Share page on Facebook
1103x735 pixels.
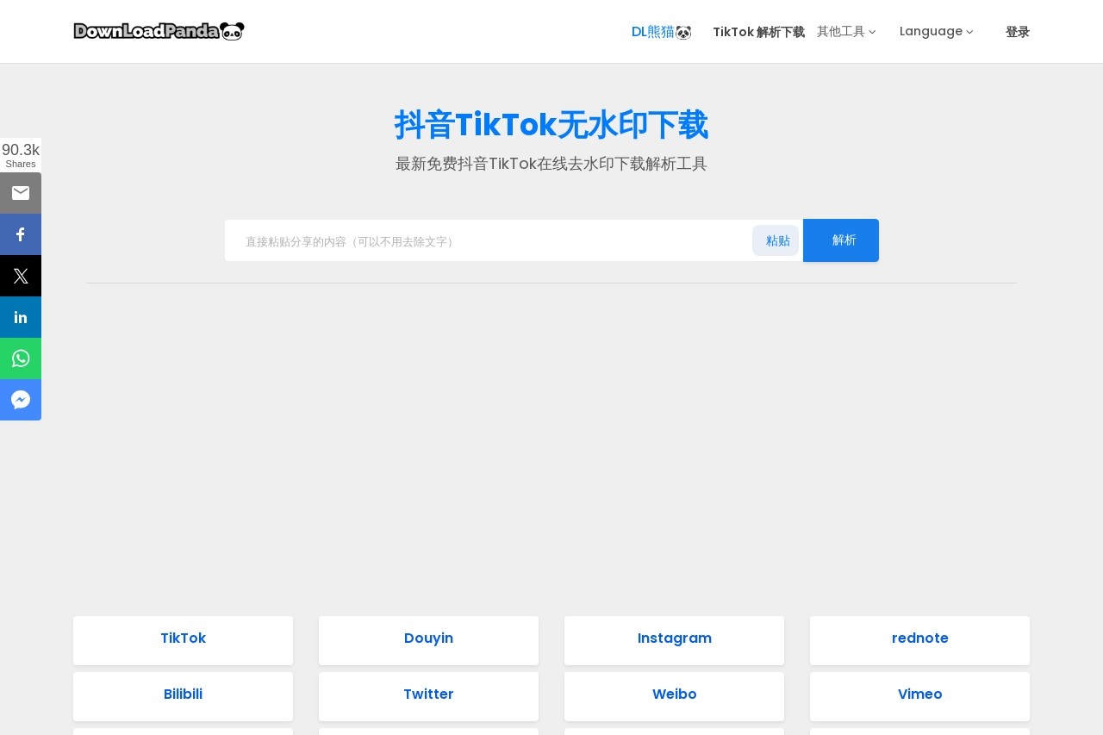point(21,234)
